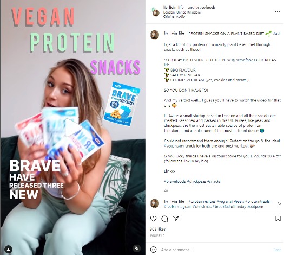
Task: Open London, United Kingdom location
Action: pos(182,12)
